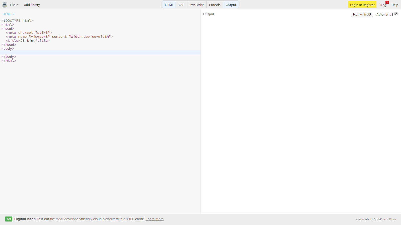Click the green Ad label icon
Viewport: 401px width, 225px height.
(x=9, y=219)
